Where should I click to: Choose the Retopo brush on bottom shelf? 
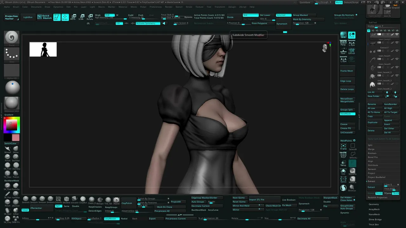tap(100, 200)
